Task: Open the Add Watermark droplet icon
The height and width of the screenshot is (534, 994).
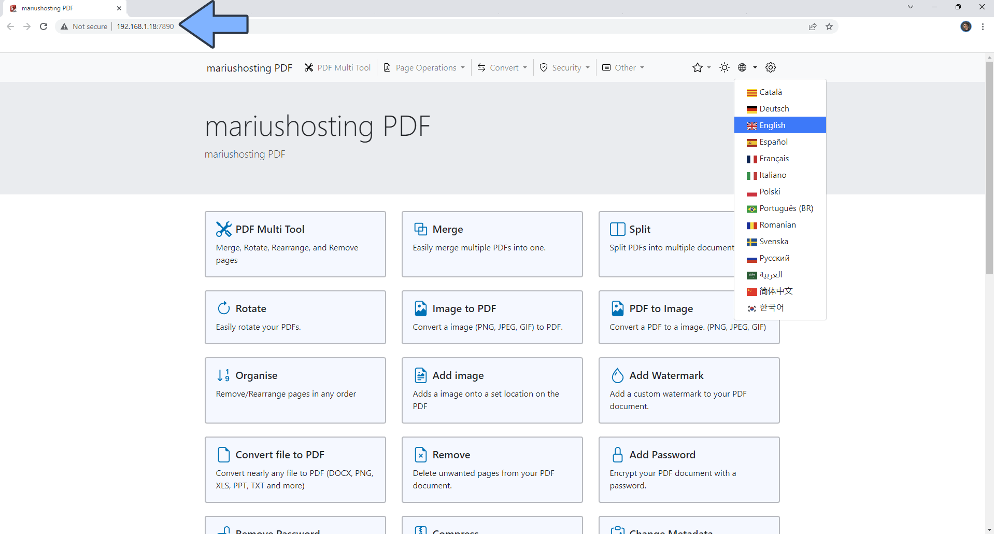Action: [617, 375]
